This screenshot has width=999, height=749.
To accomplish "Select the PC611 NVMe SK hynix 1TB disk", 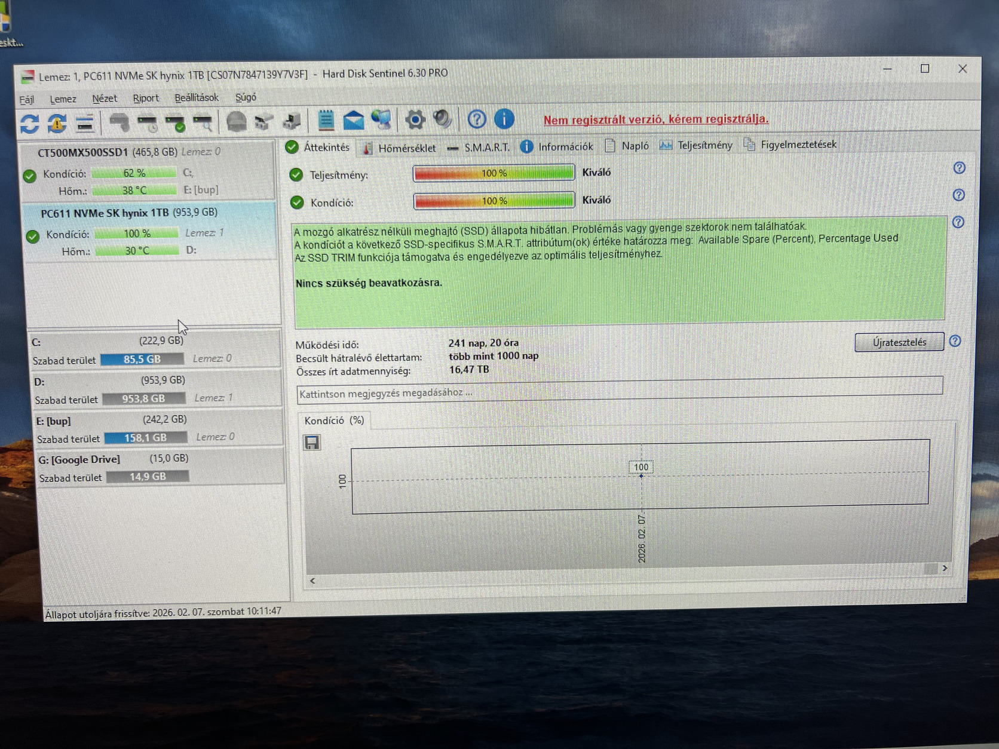I will (151, 232).
